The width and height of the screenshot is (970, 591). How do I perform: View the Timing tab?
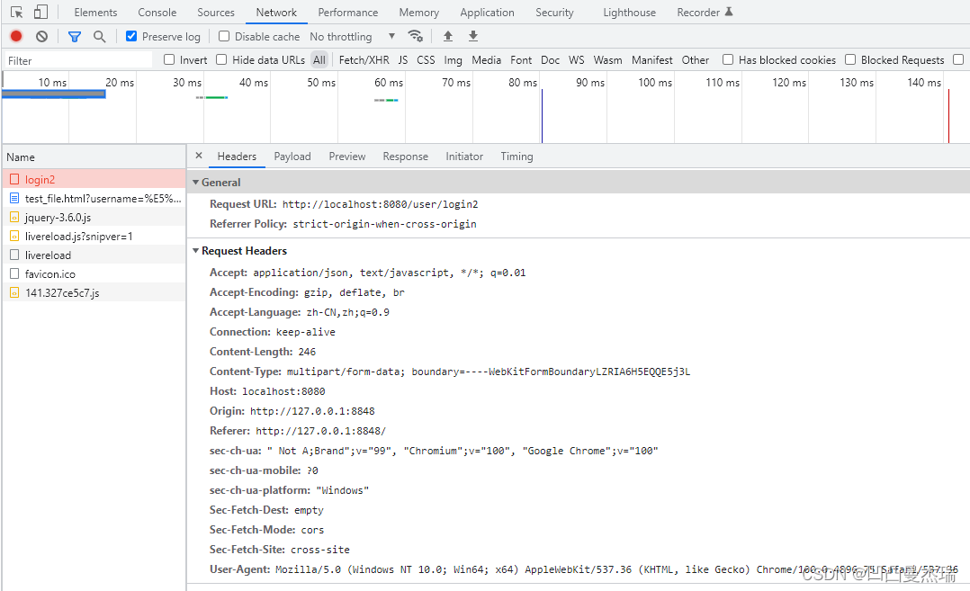(516, 157)
